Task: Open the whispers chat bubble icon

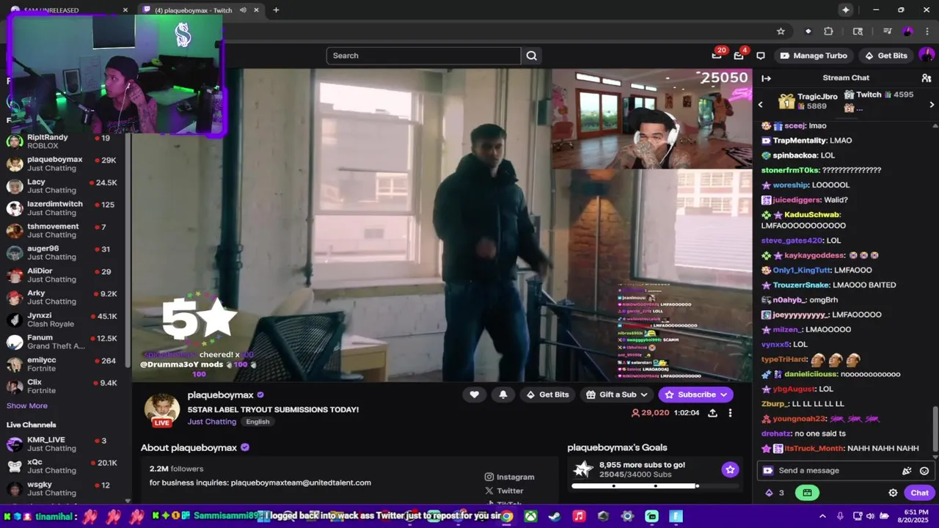Action: 761,56
